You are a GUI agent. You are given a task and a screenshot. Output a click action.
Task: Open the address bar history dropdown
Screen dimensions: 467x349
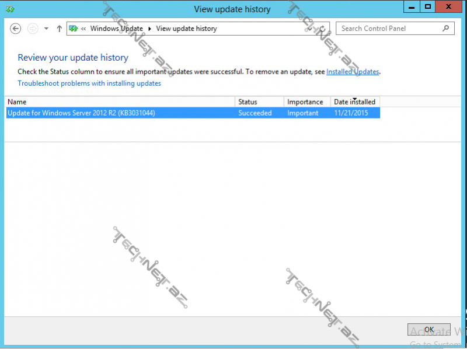tap(309, 29)
